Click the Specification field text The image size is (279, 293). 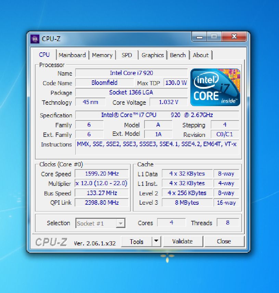click(157, 115)
